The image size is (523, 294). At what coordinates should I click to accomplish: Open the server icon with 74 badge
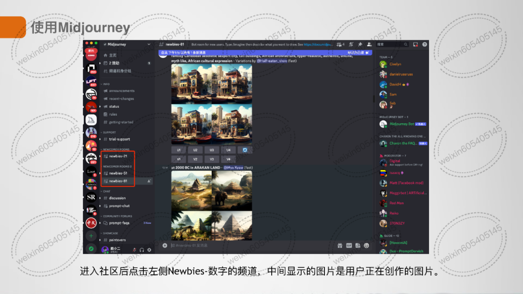[91, 94]
